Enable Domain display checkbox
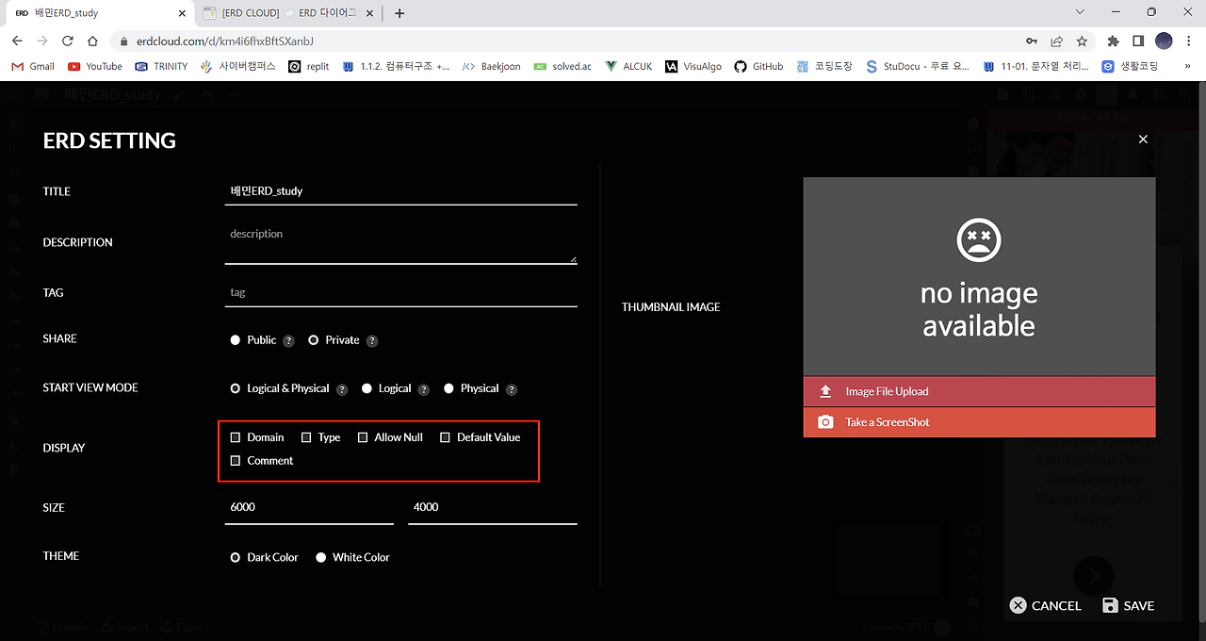The image size is (1206, 641). pyautogui.click(x=236, y=437)
